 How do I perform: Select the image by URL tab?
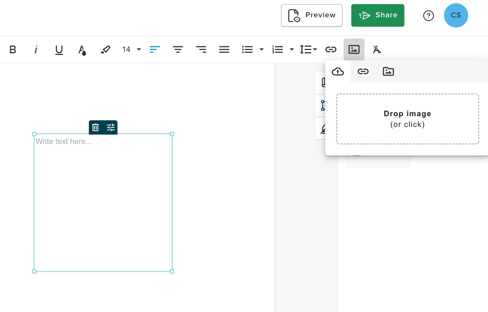click(363, 71)
